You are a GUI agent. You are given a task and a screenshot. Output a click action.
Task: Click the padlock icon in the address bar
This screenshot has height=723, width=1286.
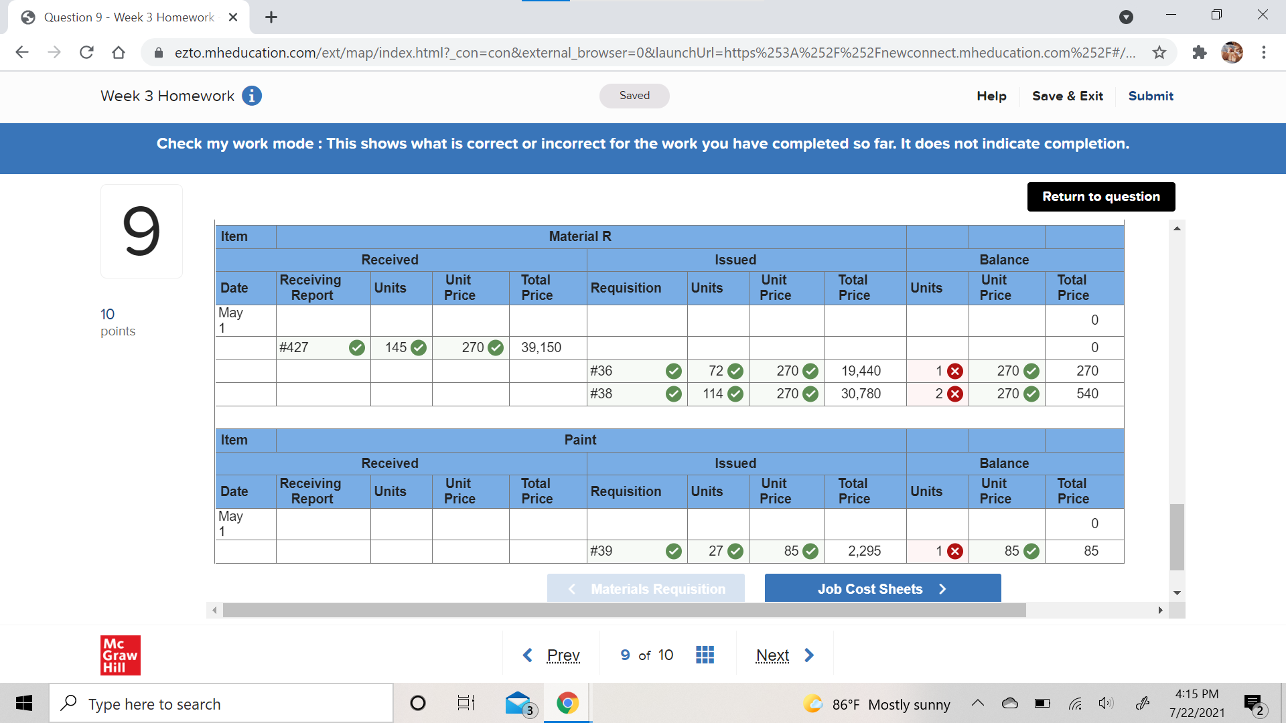[x=158, y=52]
